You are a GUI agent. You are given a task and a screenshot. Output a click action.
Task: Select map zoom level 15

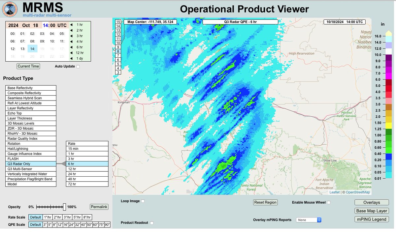click(x=117, y=22)
